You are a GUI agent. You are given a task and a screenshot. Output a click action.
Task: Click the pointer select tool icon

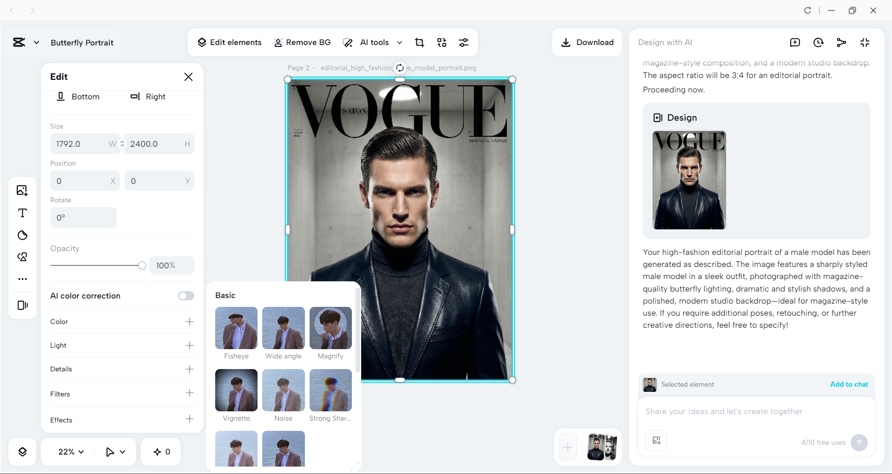pos(110,452)
